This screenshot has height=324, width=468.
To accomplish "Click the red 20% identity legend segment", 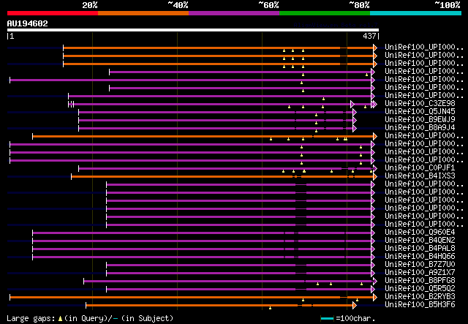I will [x=53, y=13].
